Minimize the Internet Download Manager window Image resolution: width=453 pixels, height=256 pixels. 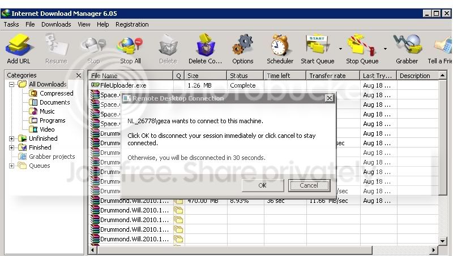coord(427,13)
